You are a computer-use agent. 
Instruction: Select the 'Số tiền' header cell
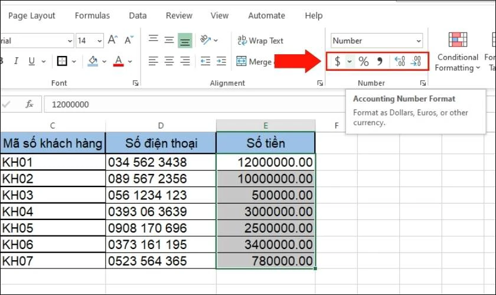tap(266, 143)
